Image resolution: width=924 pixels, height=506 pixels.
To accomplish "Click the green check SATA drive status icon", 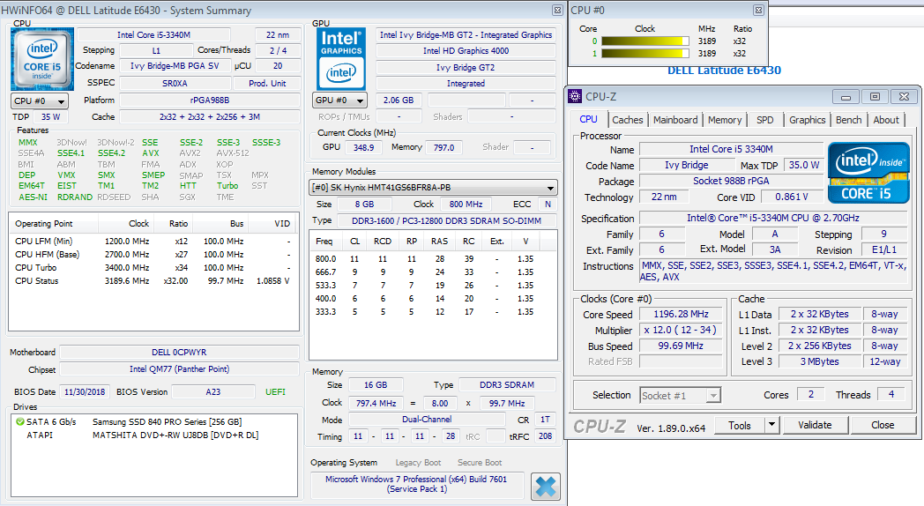I will click(x=20, y=421).
